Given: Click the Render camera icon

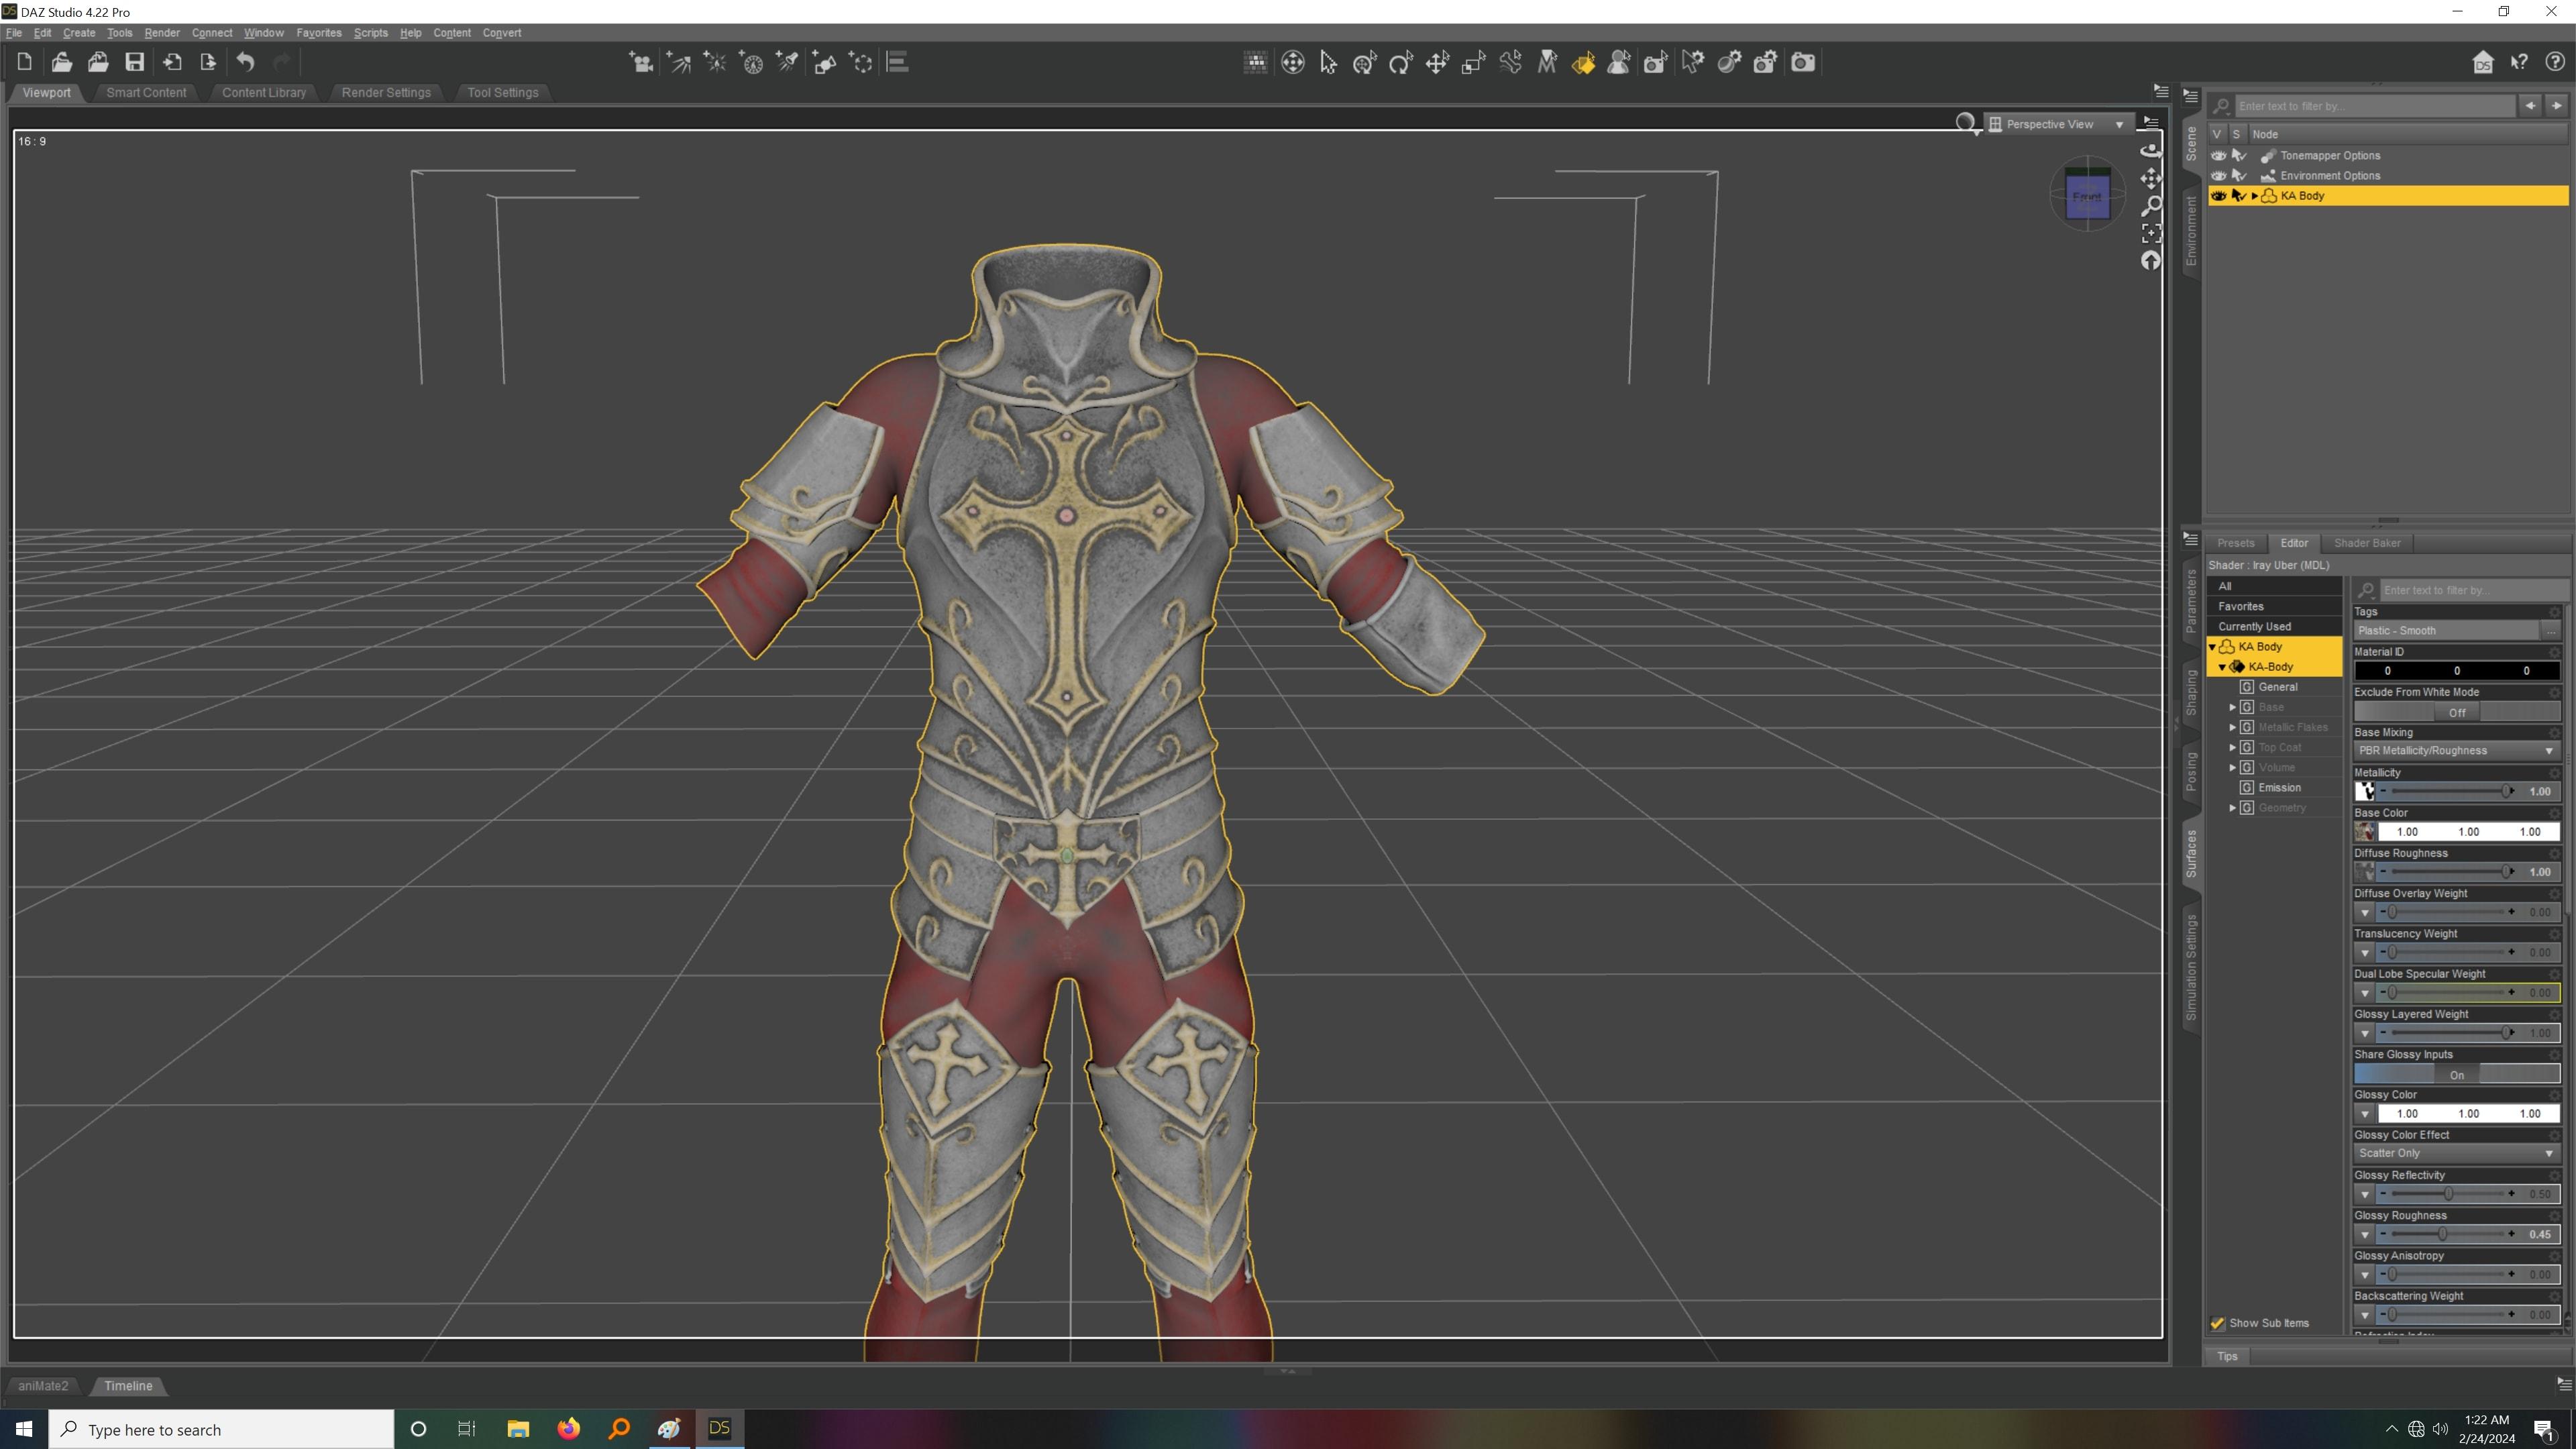Looking at the screenshot, I should coord(1802,63).
